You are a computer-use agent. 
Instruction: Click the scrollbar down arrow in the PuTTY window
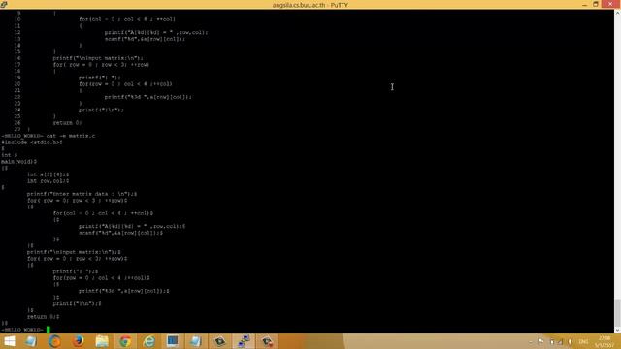pyautogui.click(x=617, y=330)
